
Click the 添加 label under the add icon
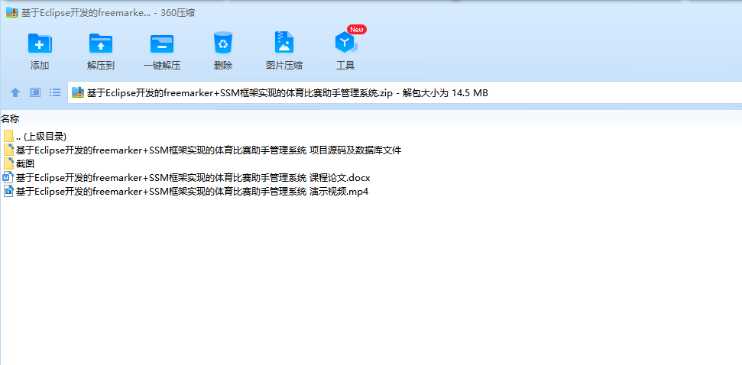coord(40,66)
